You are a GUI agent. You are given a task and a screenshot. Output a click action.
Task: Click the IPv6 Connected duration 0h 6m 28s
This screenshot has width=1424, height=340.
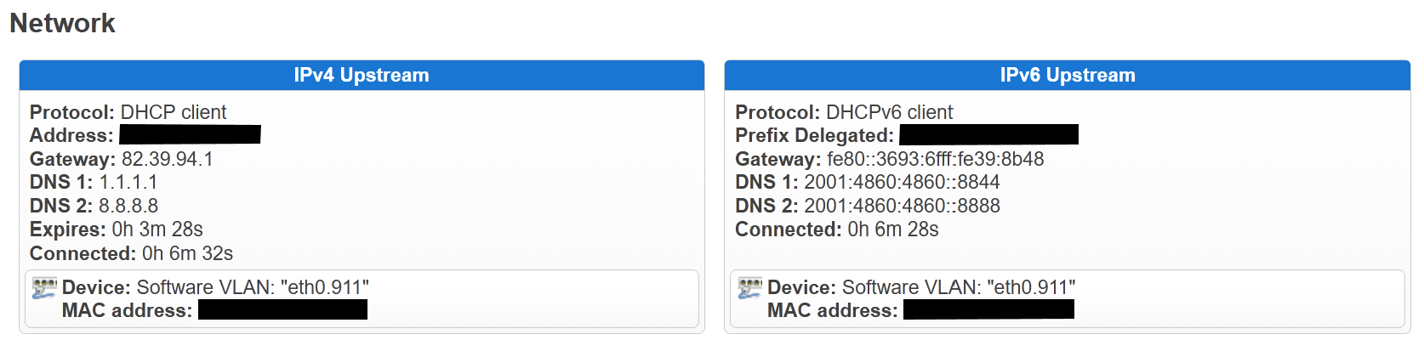[893, 229]
